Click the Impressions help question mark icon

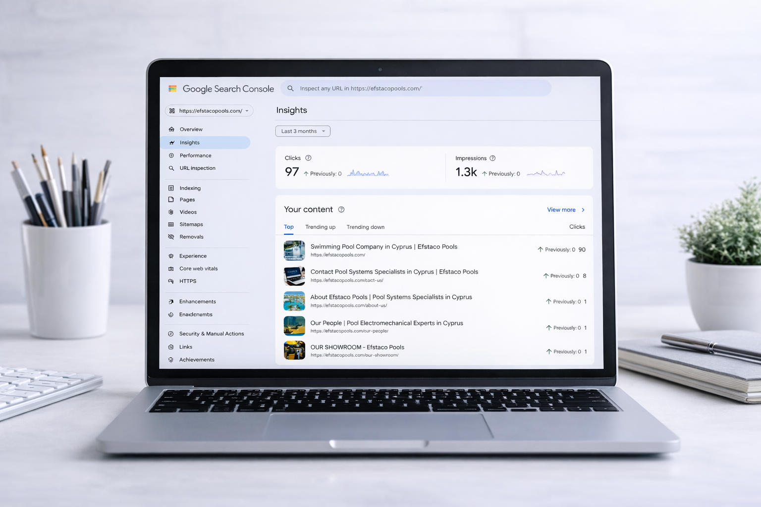pos(492,158)
